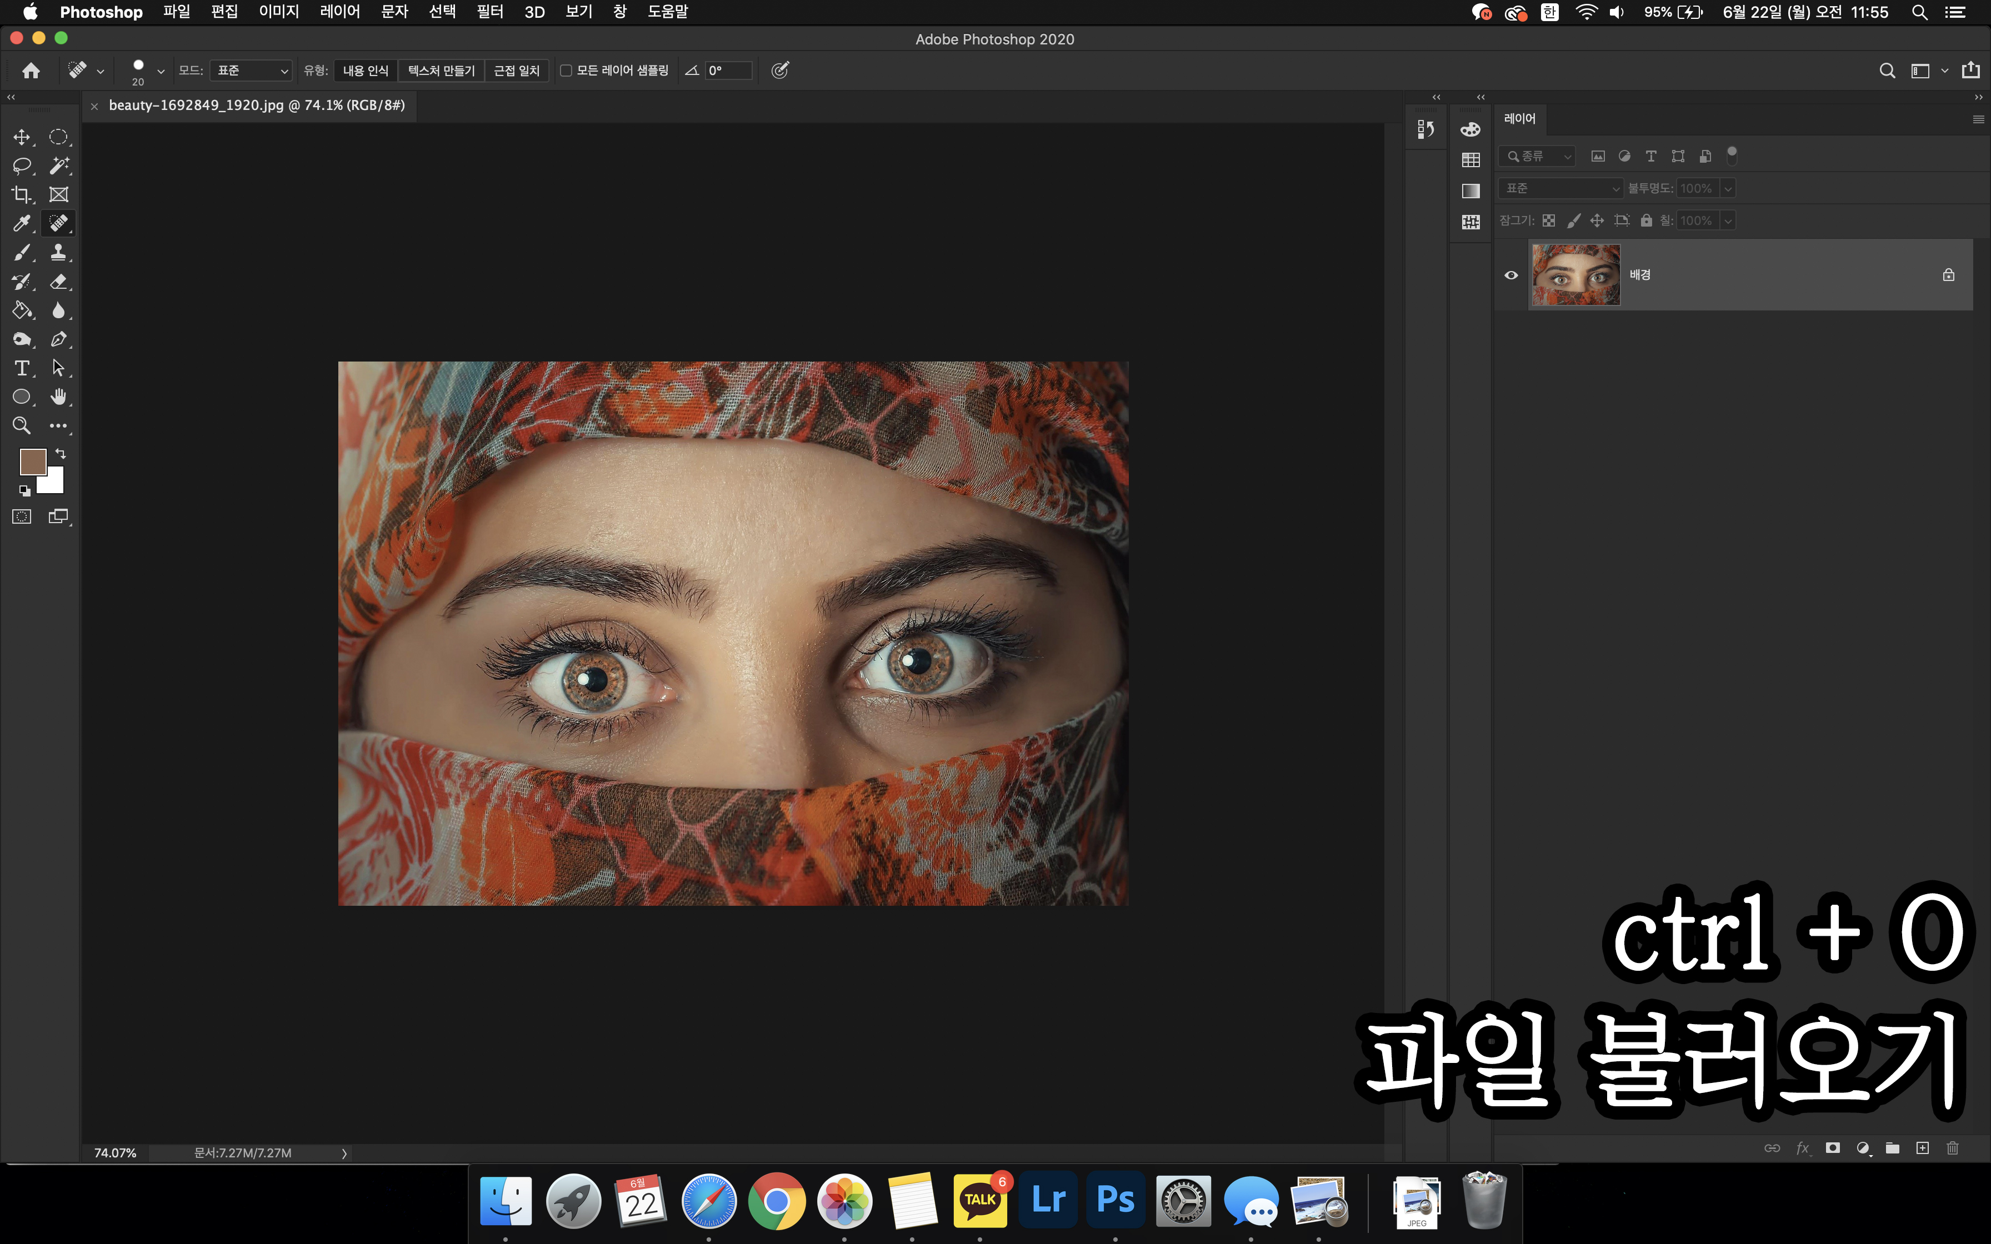Hide the 배경 layer with eye icon
Screen dimensions: 1991x1244
pyautogui.click(x=1512, y=275)
